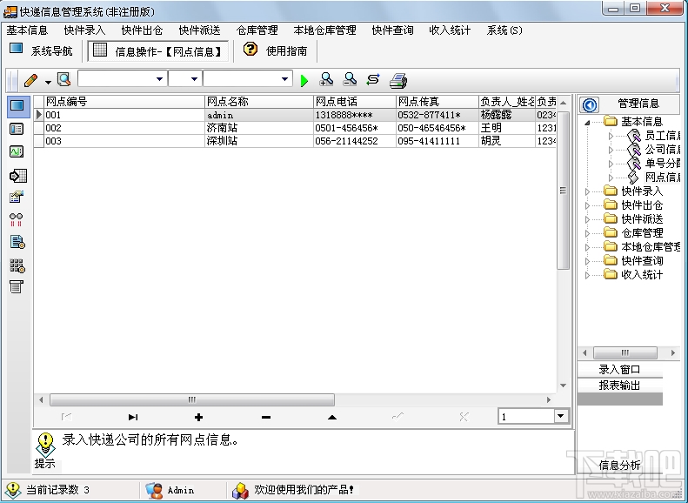Image resolution: width=688 pixels, height=503 pixels.
Task: Open the small operator dropdown
Action: click(x=194, y=79)
